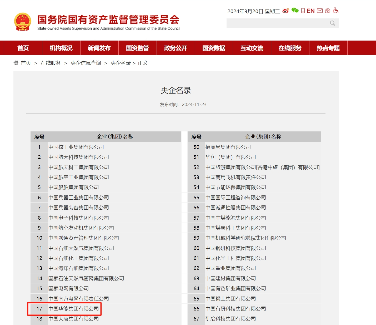Open the 国资监管 navigation item
376x325 pixels.
137,48
